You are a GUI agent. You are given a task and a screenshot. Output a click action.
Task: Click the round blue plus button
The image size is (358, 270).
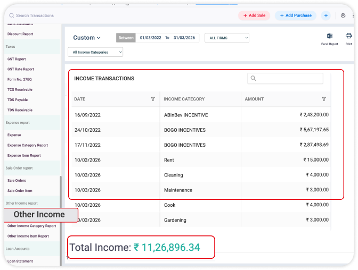pyautogui.click(x=326, y=15)
